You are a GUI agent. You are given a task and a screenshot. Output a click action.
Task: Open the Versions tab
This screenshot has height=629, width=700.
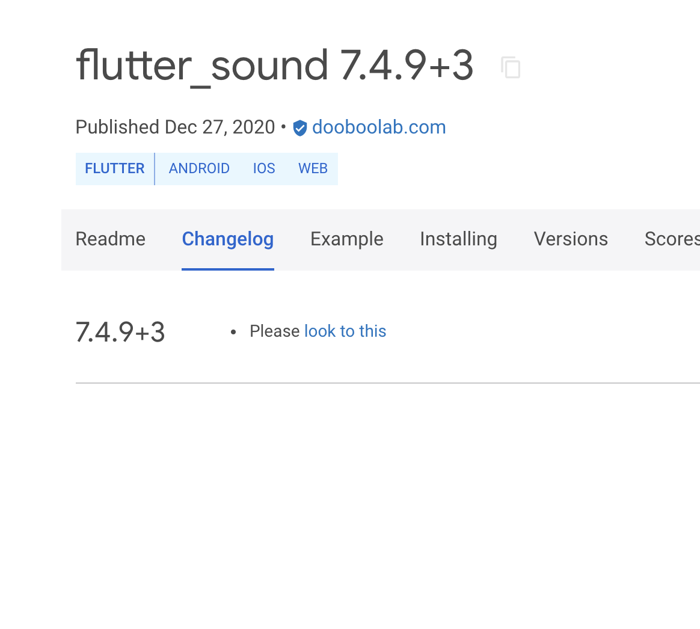click(x=570, y=239)
